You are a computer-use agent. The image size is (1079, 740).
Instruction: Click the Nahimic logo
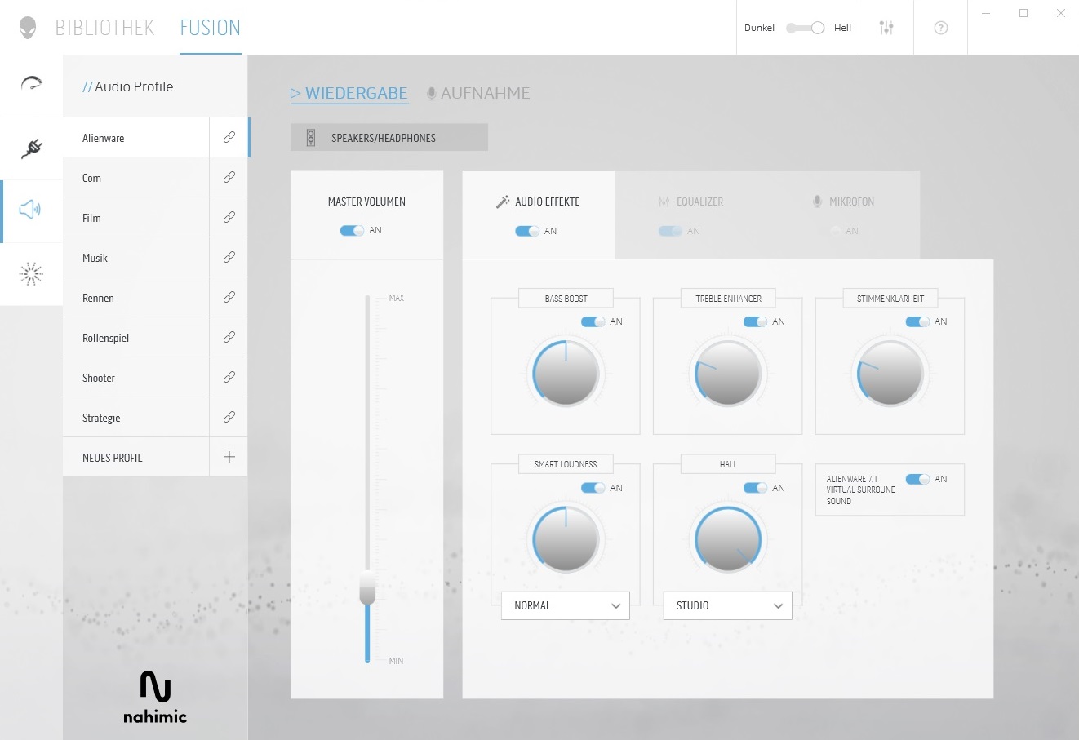coord(155,697)
